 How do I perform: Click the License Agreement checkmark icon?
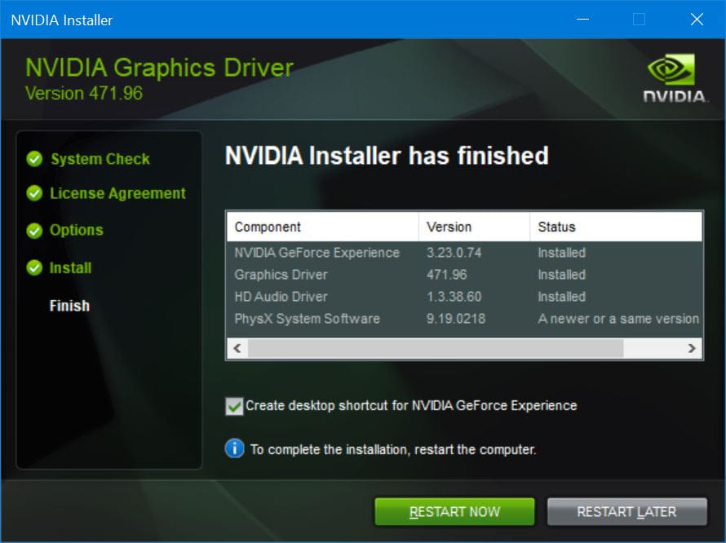[x=33, y=193]
